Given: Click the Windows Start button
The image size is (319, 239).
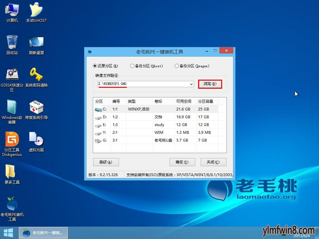Looking at the screenshot, I should point(8,233).
